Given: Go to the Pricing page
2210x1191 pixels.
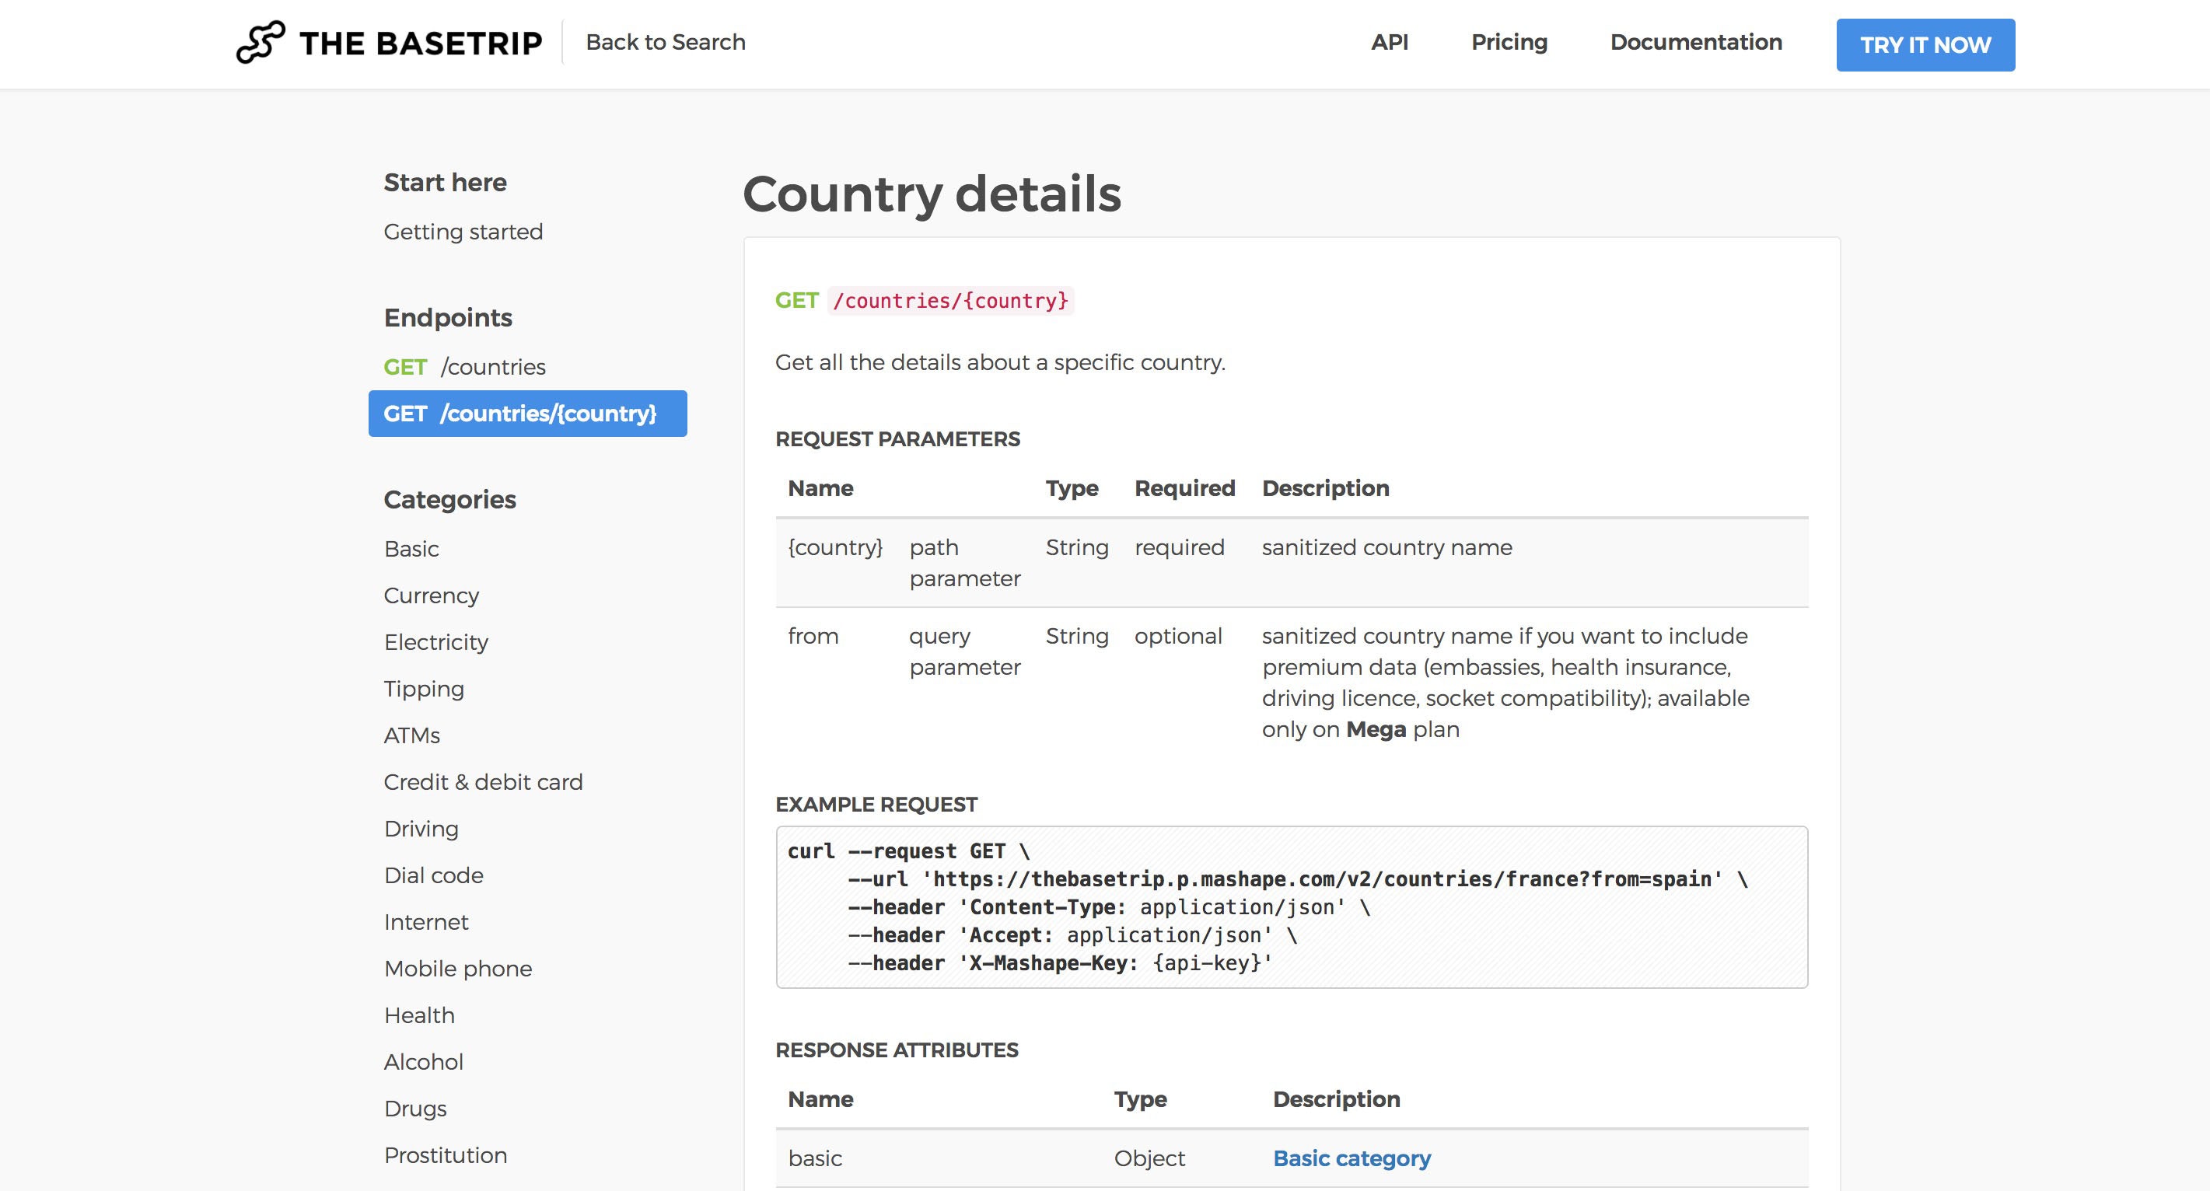Looking at the screenshot, I should pos(1509,42).
